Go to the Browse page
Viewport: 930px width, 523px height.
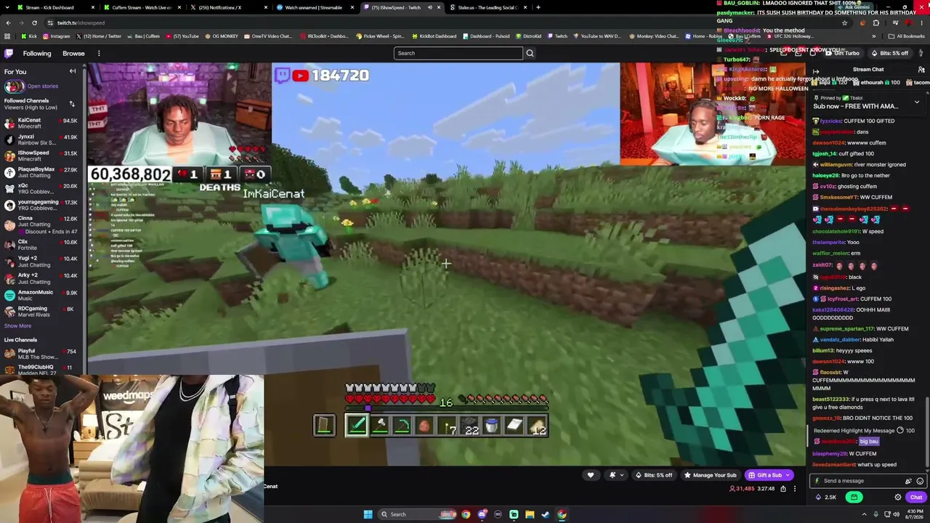pyautogui.click(x=73, y=53)
